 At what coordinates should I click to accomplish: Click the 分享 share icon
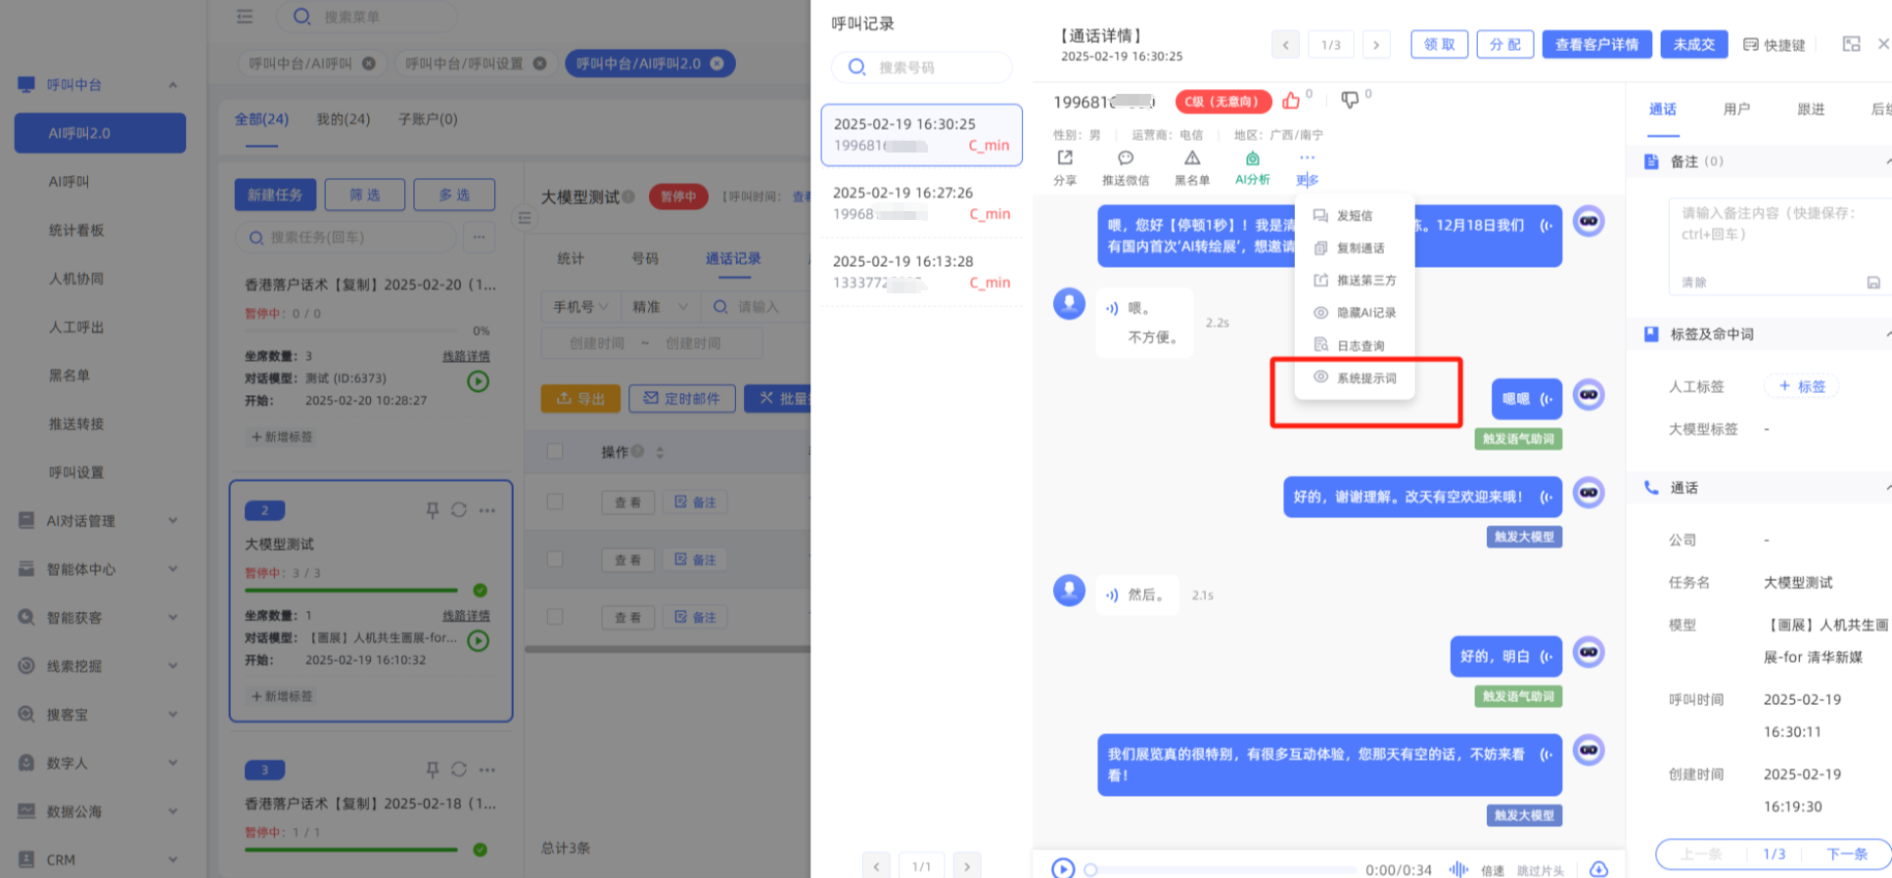pyautogui.click(x=1065, y=158)
